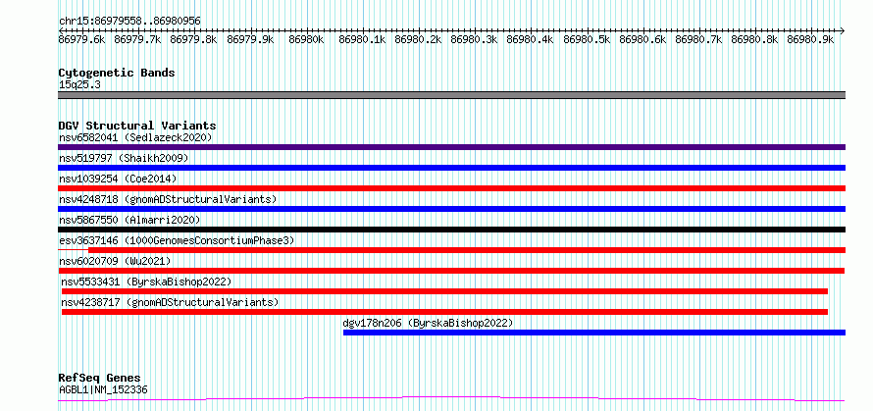Click the nsv6020709 (Wu2021) label
The width and height of the screenshot is (873, 411).
[x=115, y=261]
